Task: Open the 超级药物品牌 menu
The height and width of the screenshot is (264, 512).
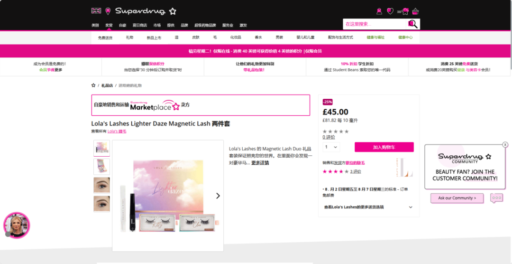Action: point(205,25)
